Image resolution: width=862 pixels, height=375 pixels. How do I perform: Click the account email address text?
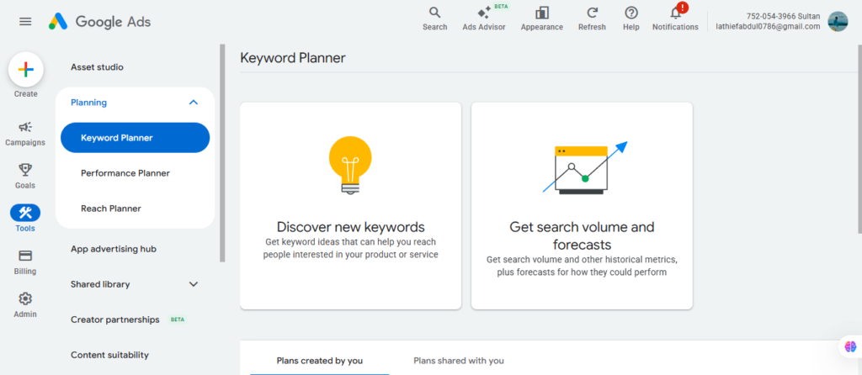(x=768, y=26)
